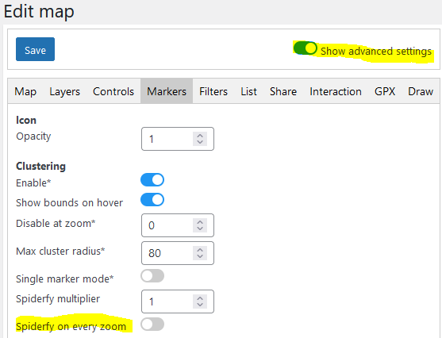This screenshot has height=338, width=442.
Task: Open the GPX tab
Action: tap(385, 91)
